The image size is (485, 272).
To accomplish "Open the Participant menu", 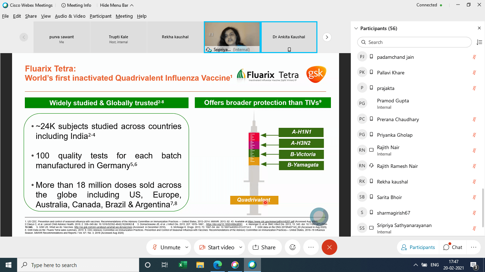I will pos(100,16).
